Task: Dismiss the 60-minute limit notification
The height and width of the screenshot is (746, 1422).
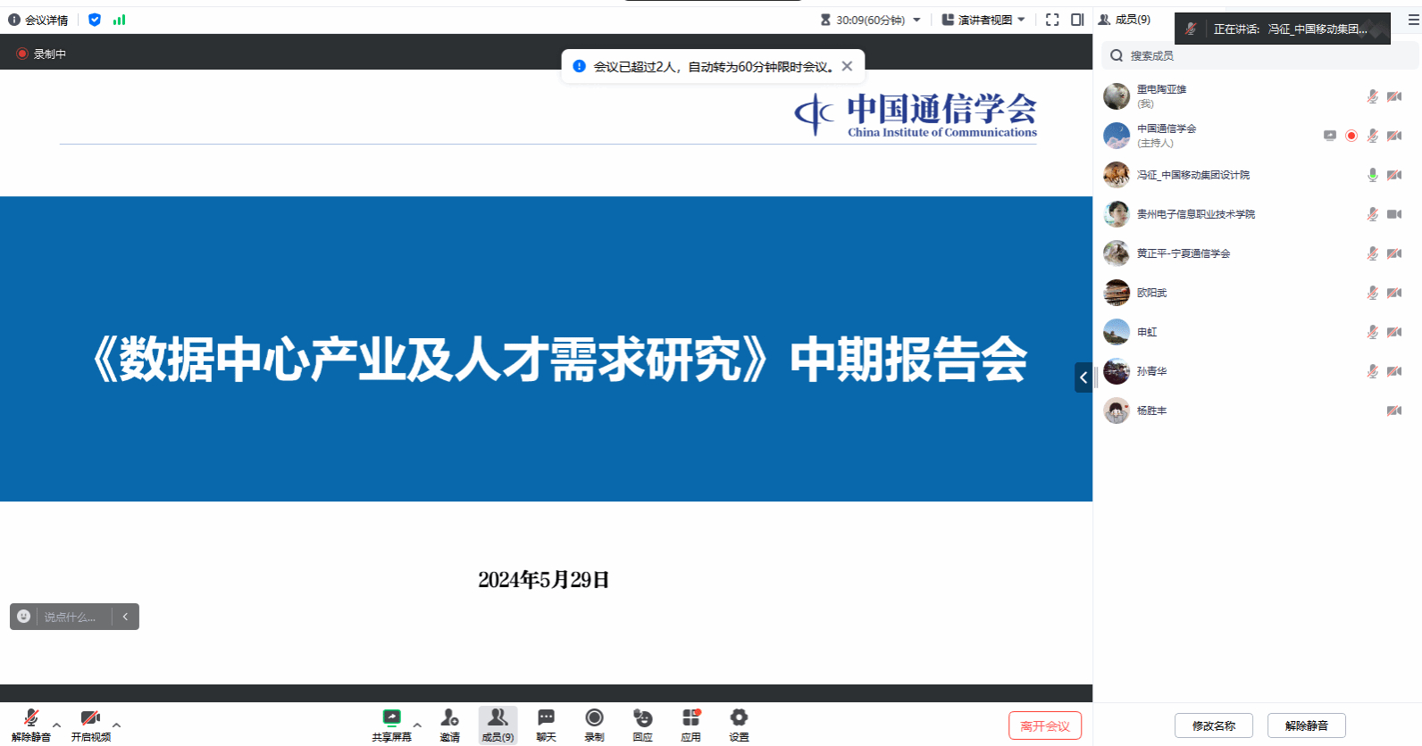Action: coord(847,66)
